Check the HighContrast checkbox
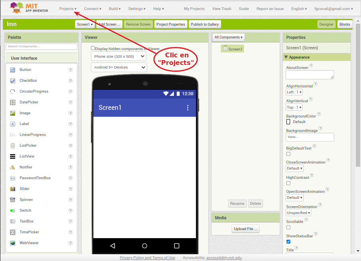361x261 pixels. pyautogui.click(x=288, y=183)
